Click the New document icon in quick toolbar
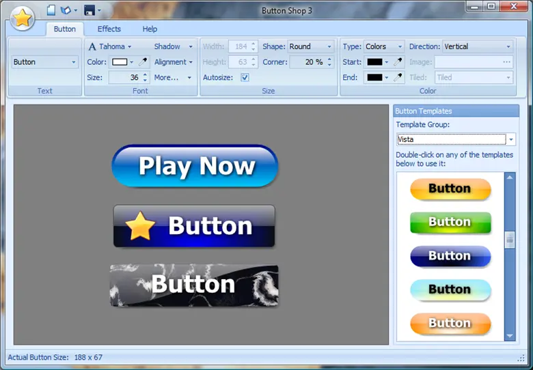The height and width of the screenshot is (370, 533). (51, 10)
